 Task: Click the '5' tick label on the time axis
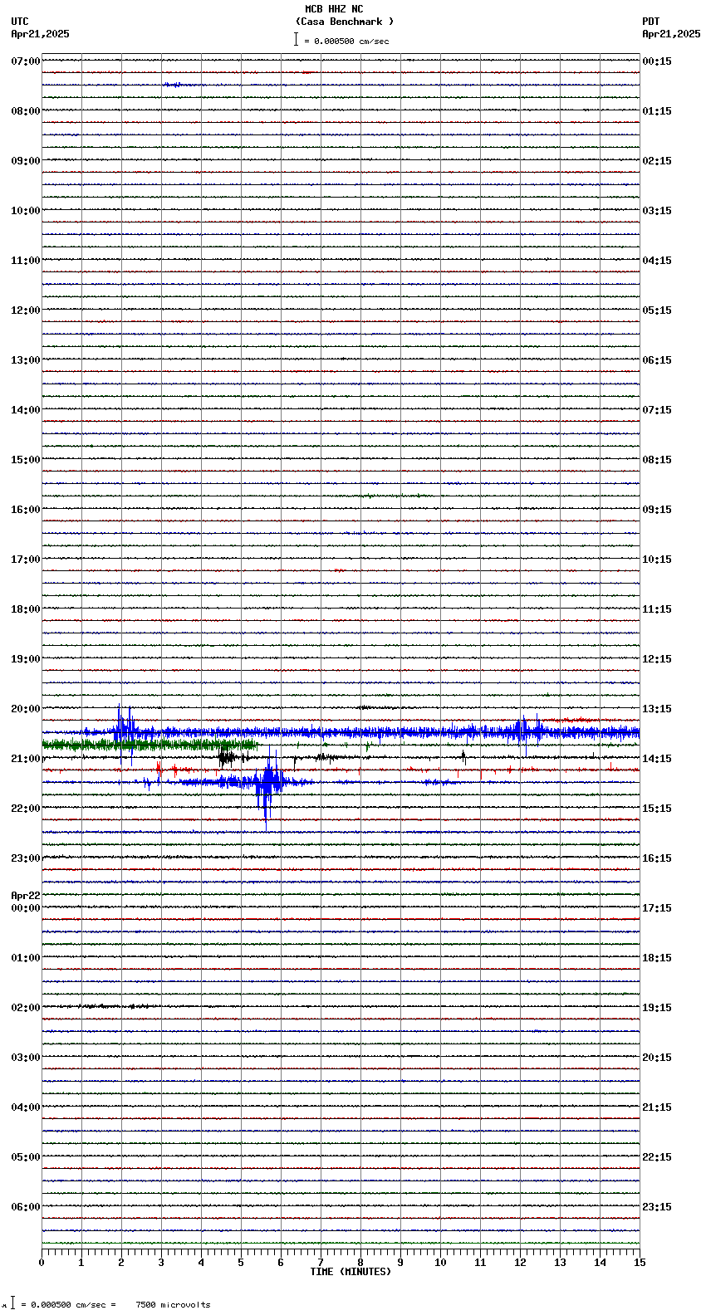(x=241, y=1263)
